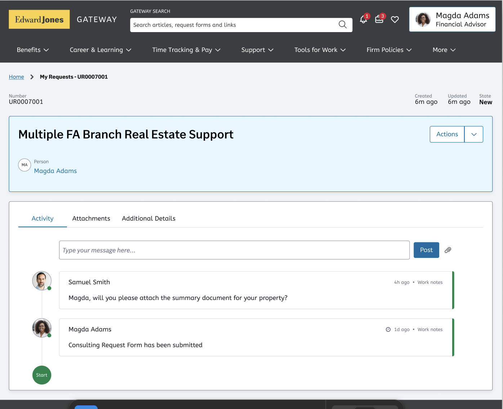Click the Edward Jones logo

pyautogui.click(x=39, y=19)
